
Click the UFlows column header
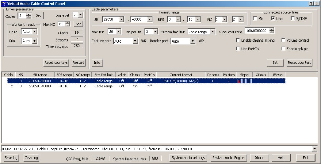coord(277,75)
